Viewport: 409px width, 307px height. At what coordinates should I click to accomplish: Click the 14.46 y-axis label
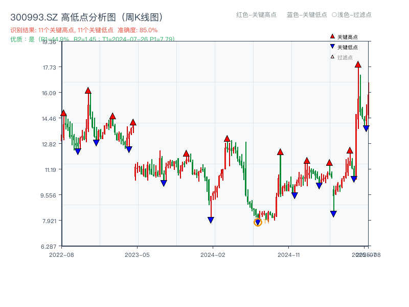(49, 119)
